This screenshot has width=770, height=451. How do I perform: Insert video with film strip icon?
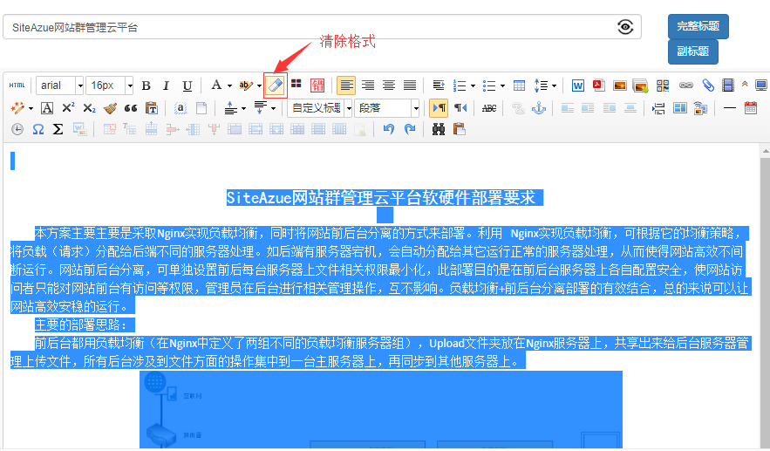728,85
